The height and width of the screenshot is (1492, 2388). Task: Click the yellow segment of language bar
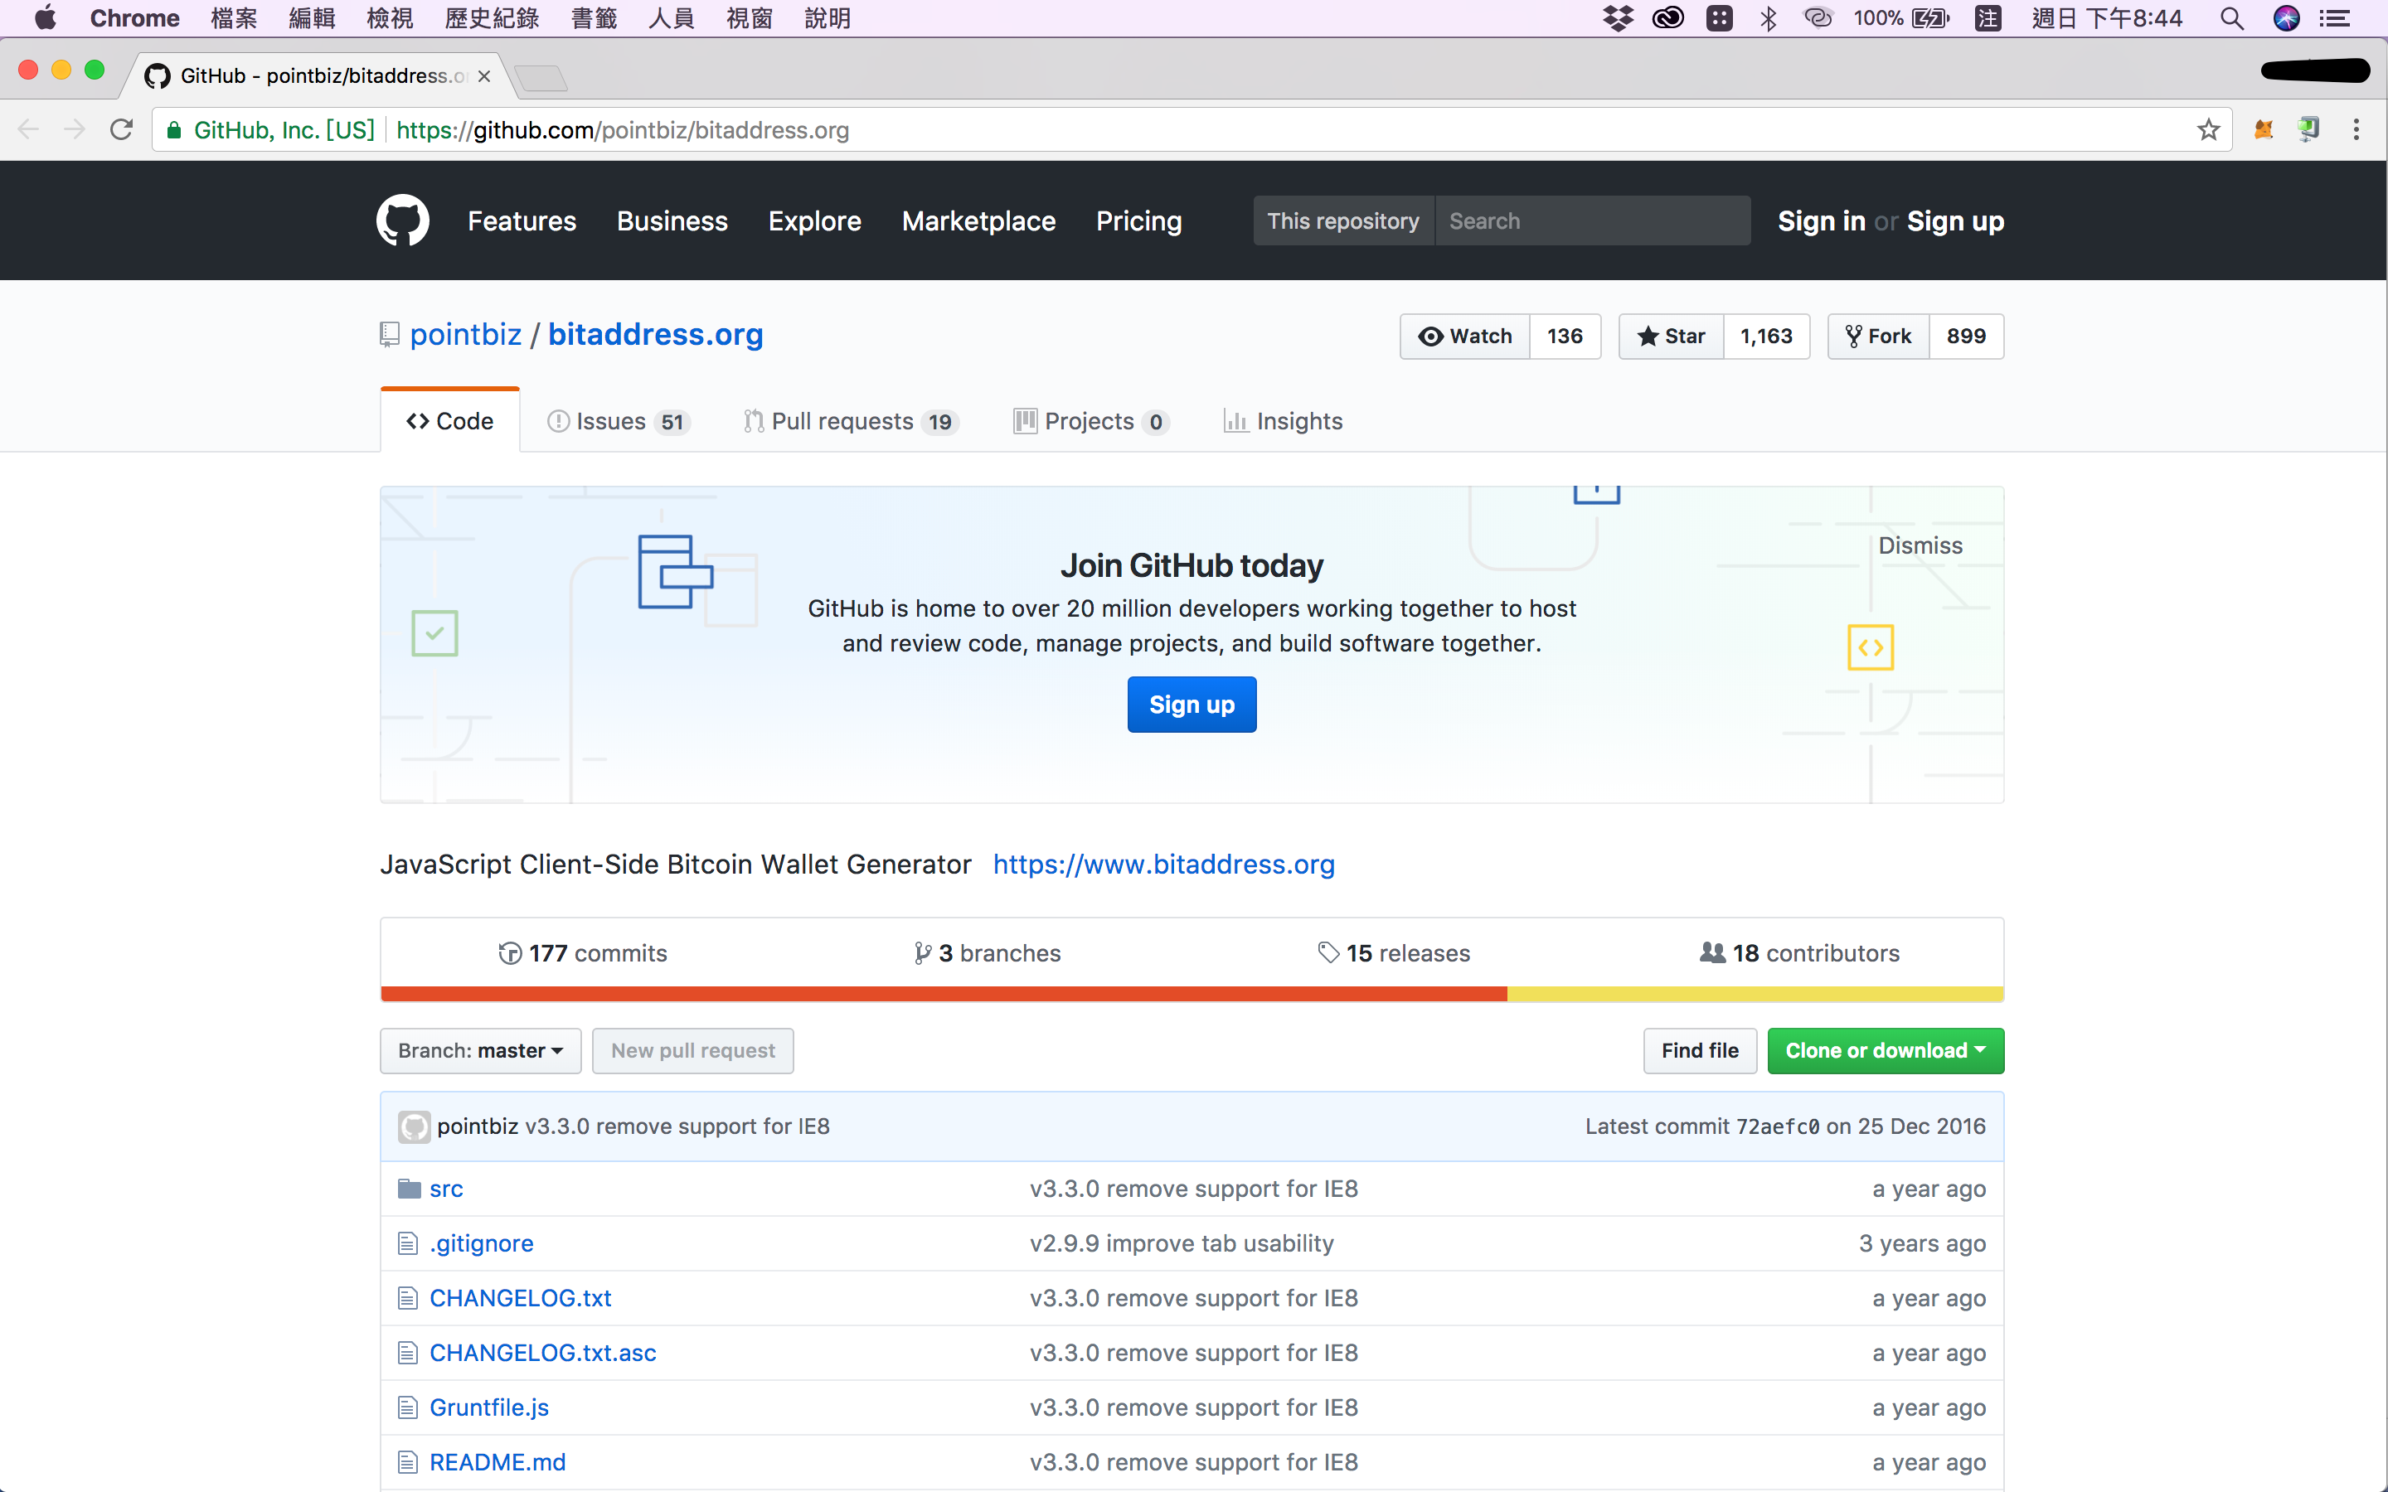(x=1755, y=994)
